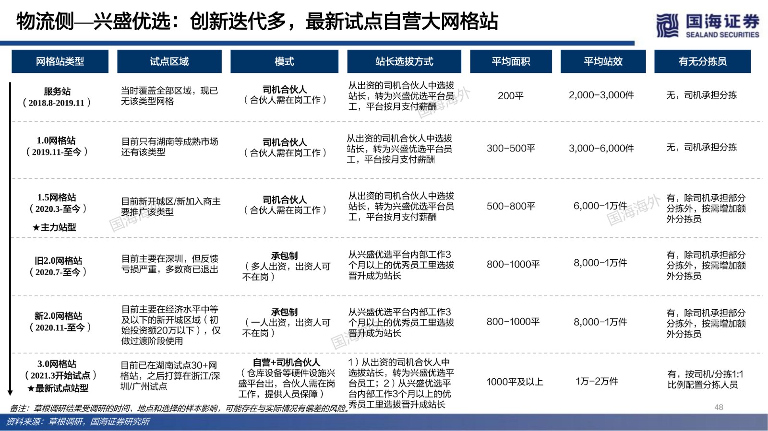Screen dimensions: 768x431
Task: Select 8,000-1万件 in 新2.0网格站 row
Action: tap(600, 322)
